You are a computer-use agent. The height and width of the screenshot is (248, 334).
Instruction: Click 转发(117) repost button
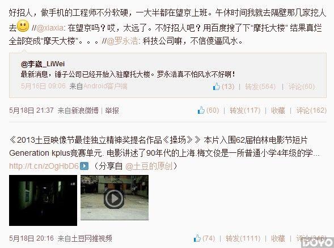pos(245,110)
